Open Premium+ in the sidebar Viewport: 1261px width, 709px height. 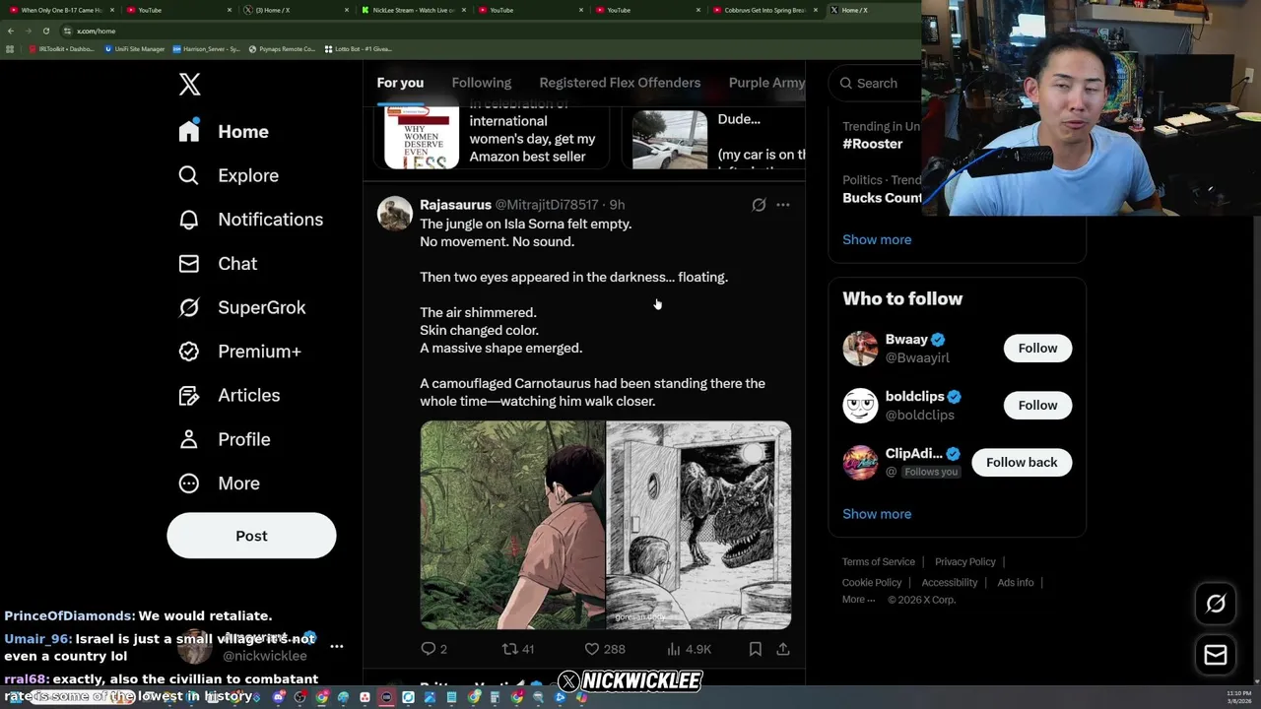coord(239,352)
